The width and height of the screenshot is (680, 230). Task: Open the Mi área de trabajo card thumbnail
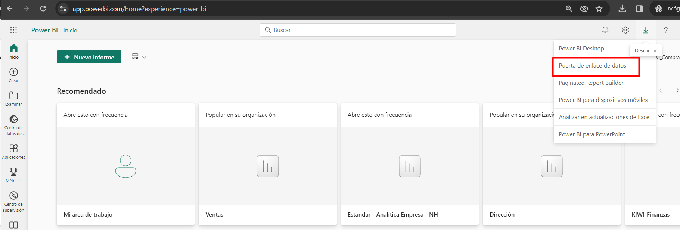coord(125,166)
